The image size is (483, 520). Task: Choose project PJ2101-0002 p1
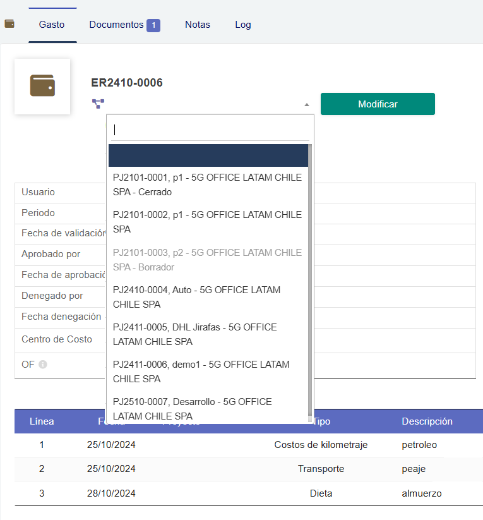pos(207,222)
